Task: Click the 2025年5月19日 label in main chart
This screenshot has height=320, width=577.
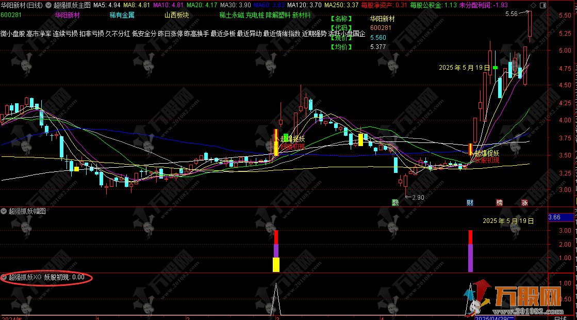Action: [465, 68]
